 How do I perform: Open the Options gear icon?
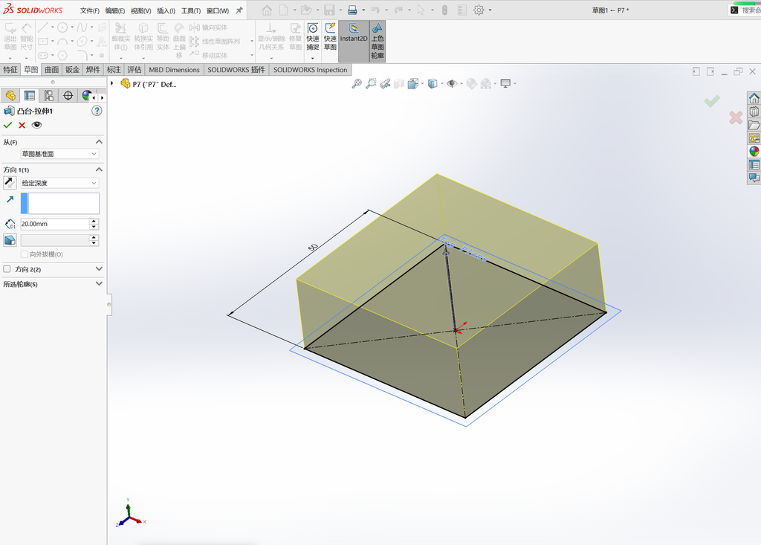pyautogui.click(x=479, y=10)
